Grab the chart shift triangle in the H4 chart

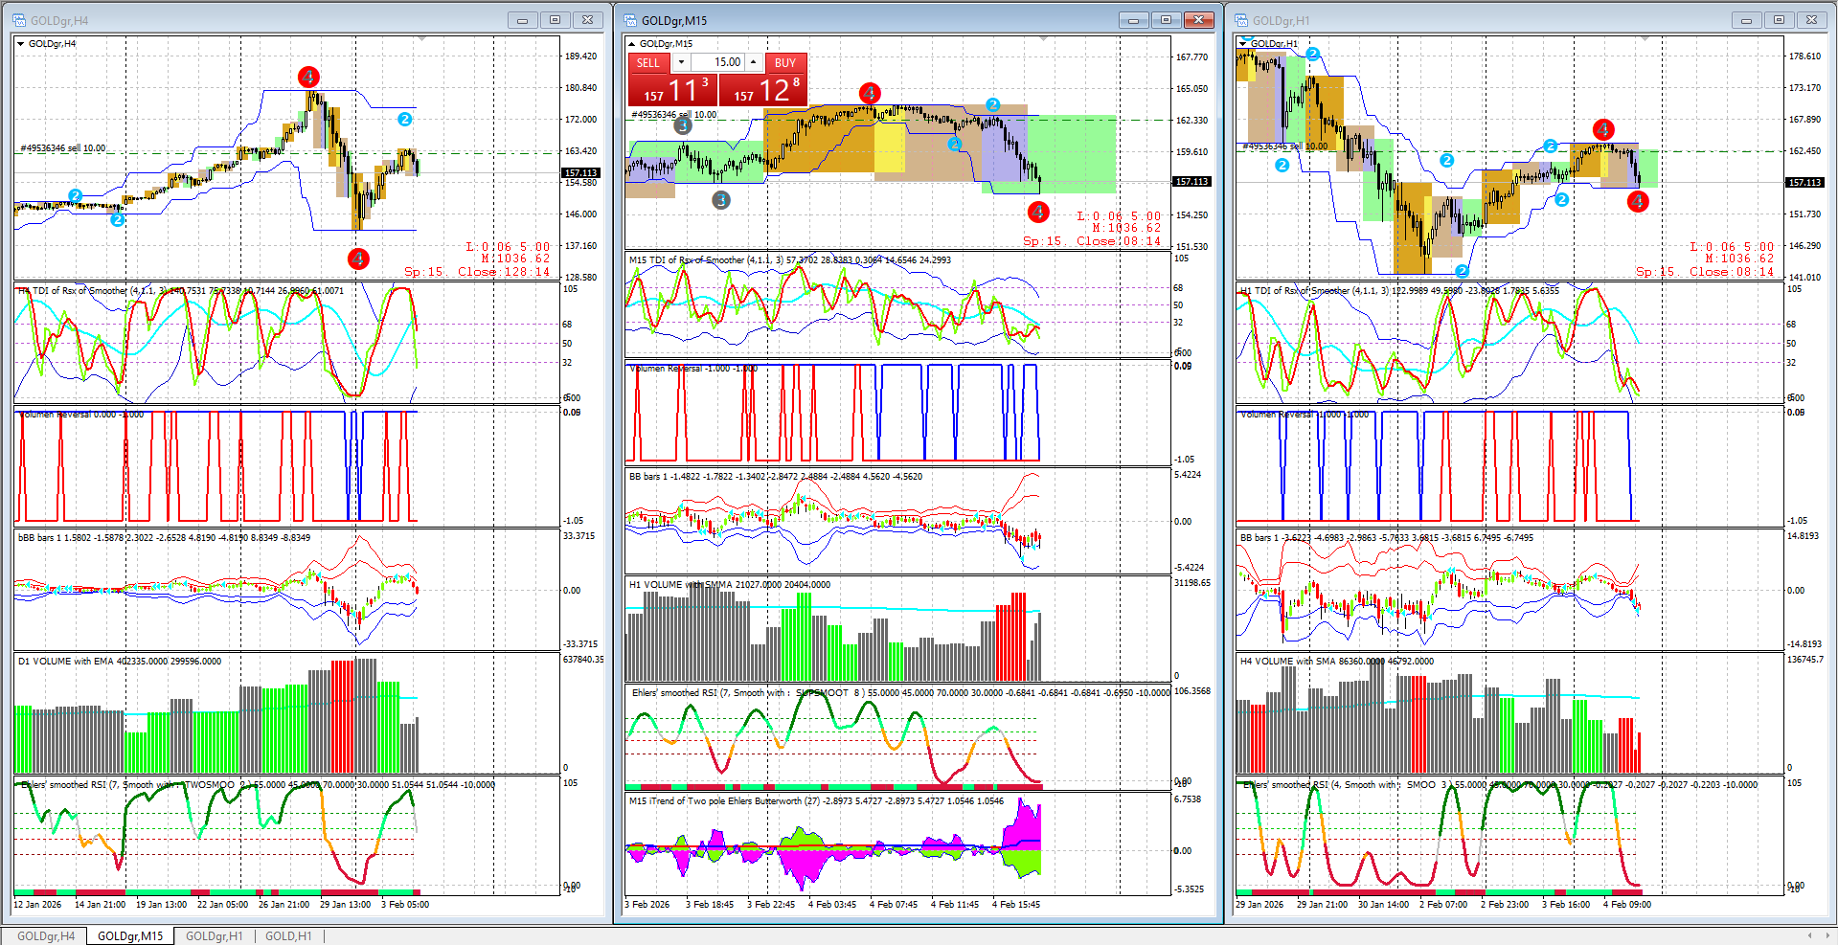pos(422,39)
